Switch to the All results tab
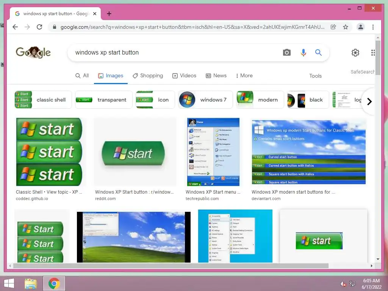The height and width of the screenshot is (291, 388). pyautogui.click(x=82, y=76)
